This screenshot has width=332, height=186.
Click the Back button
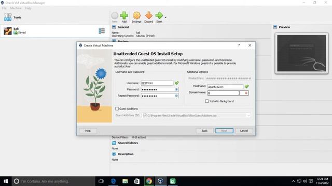click(204, 131)
